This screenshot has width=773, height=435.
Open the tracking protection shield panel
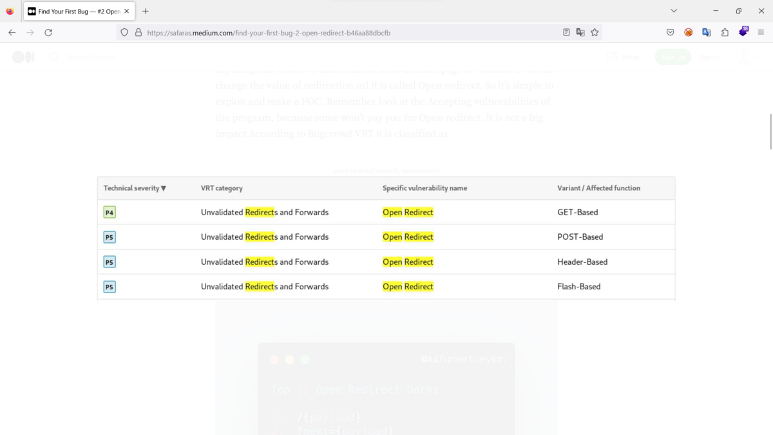coord(125,32)
